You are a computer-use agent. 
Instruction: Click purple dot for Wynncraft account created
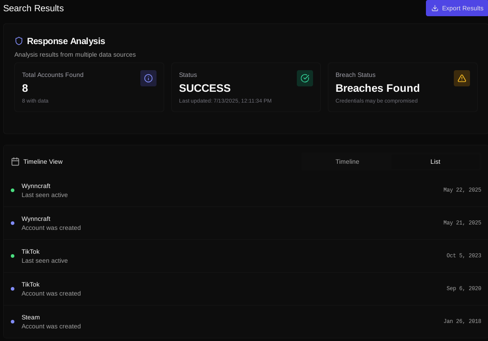(13, 223)
